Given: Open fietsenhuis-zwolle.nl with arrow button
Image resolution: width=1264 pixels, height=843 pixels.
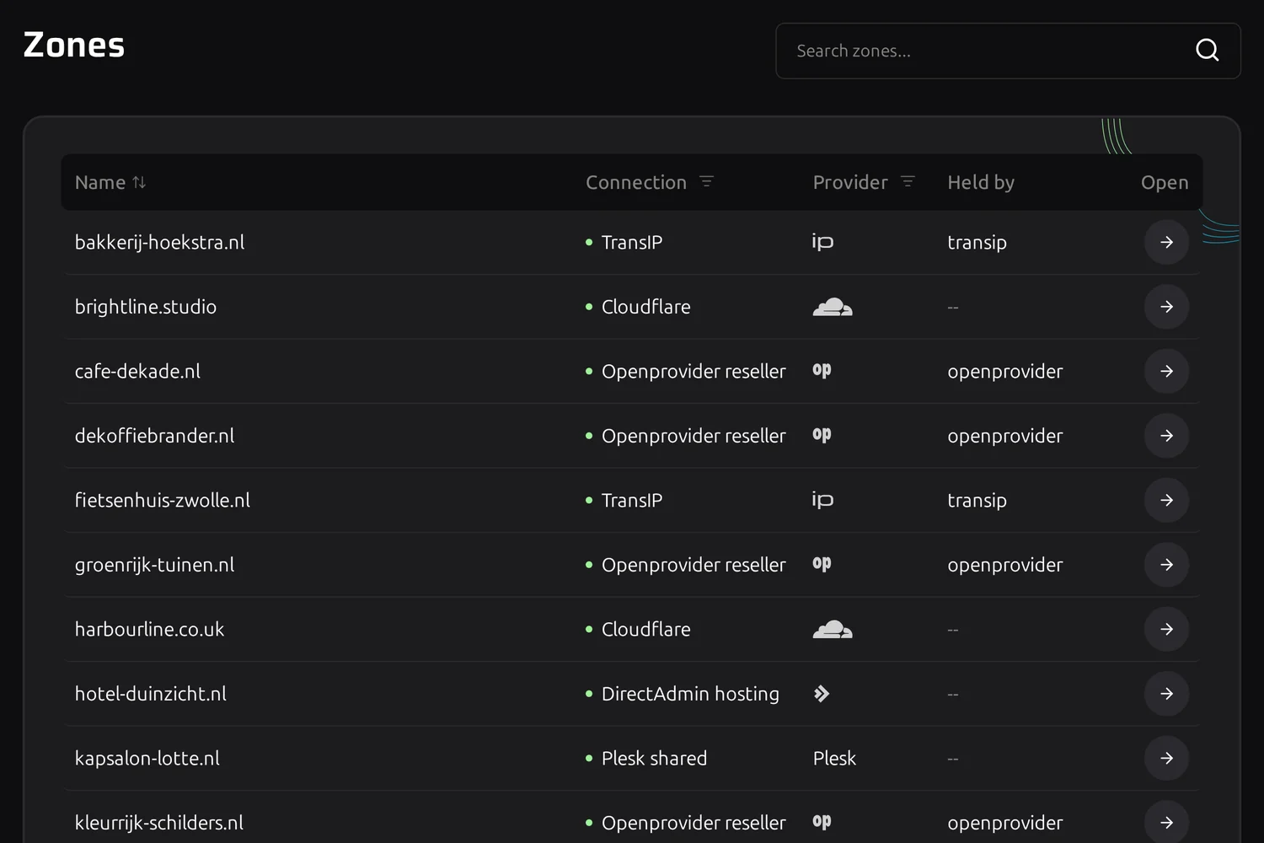Looking at the screenshot, I should (1166, 500).
